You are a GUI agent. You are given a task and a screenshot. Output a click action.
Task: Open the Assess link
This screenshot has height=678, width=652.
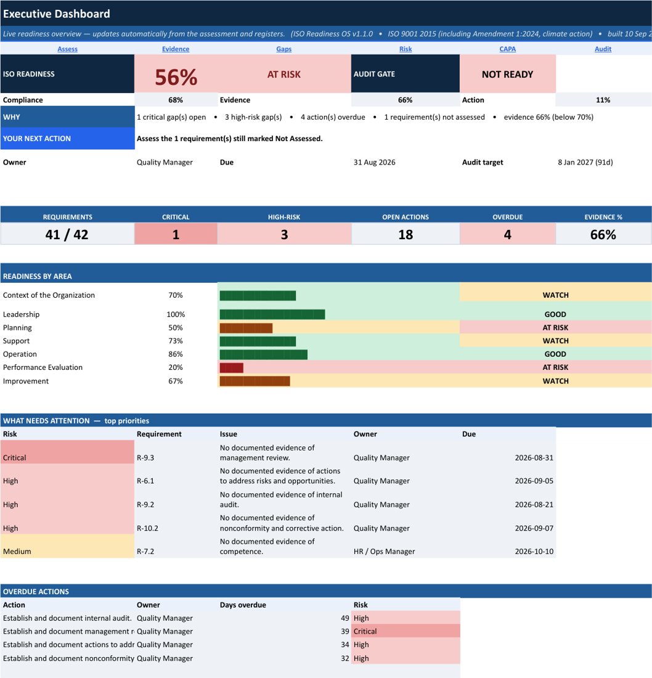click(67, 49)
